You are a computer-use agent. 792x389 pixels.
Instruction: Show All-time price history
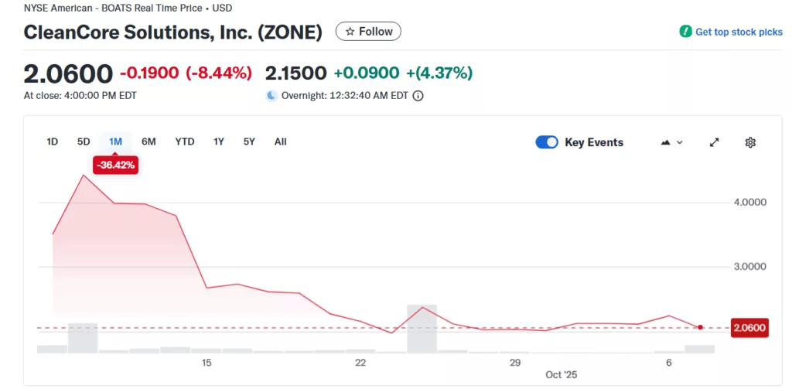[280, 142]
